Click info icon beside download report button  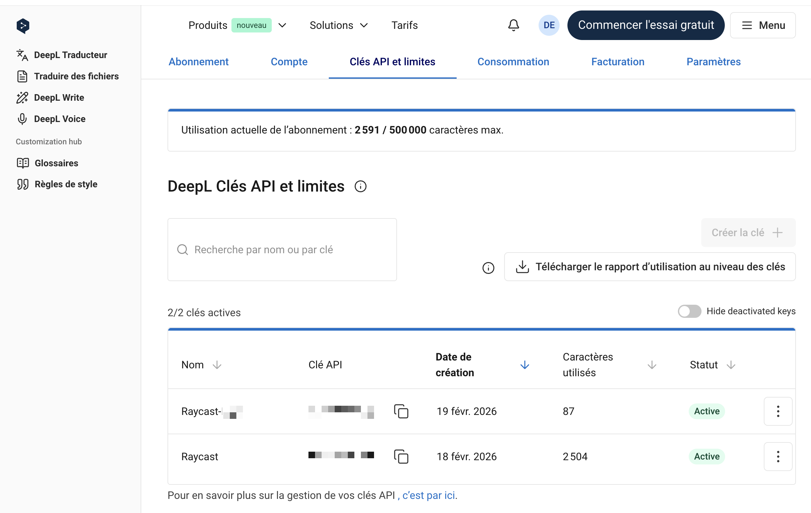pos(488,268)
